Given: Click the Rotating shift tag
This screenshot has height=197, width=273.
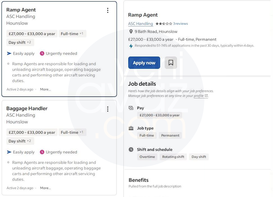Looking at the screenshot, I should pos(173,157).
